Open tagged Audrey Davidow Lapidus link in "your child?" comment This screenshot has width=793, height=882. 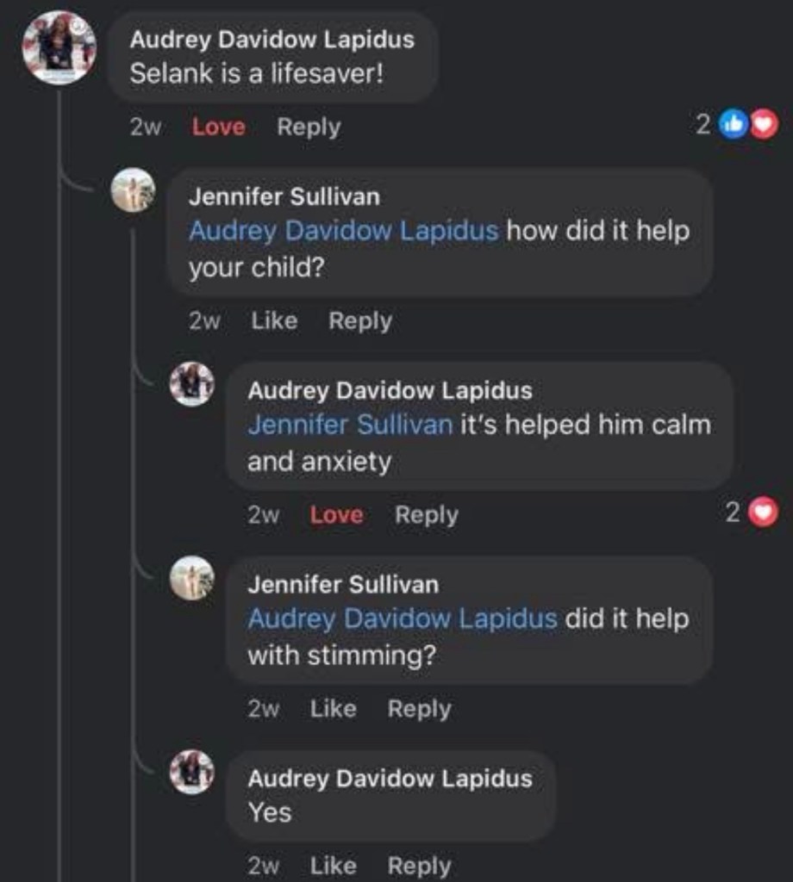pyautogui.click(x=343, y=231)
